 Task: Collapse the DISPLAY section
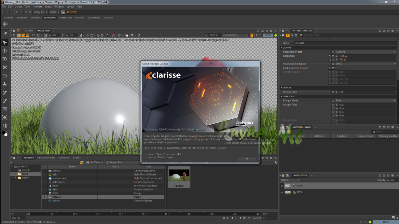click(x=281, y=88)
